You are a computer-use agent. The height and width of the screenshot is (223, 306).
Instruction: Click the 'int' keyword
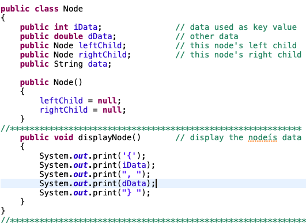tap(61, 27)
